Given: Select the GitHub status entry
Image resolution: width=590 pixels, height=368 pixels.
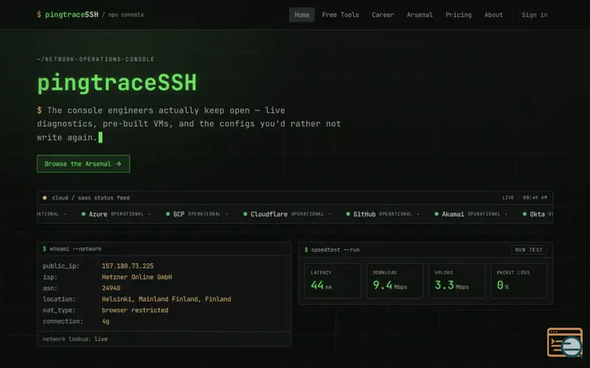Looking at the screenshot, I should (x=379, y=214).
